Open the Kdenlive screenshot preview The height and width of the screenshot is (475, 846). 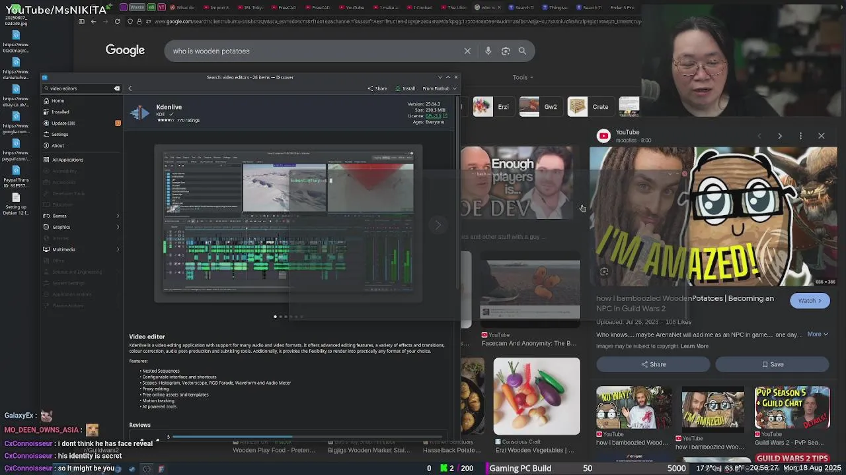click(288, 224)
